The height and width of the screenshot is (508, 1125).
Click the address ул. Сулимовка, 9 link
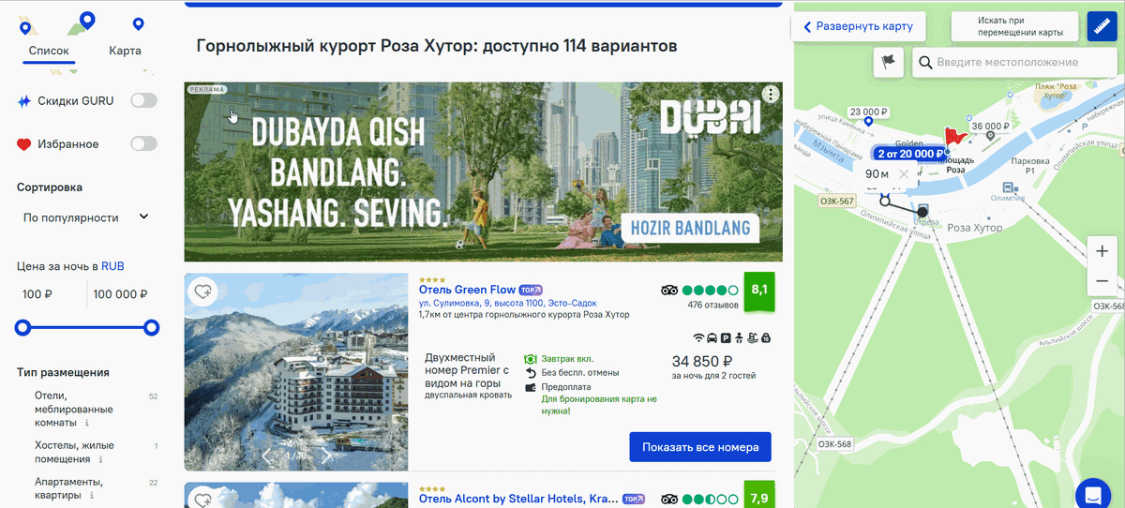pyautogui.click(x=507, y=304)
